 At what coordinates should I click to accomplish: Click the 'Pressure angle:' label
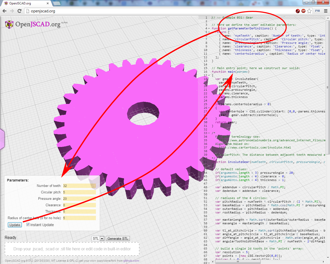click(x=50, y=199)
